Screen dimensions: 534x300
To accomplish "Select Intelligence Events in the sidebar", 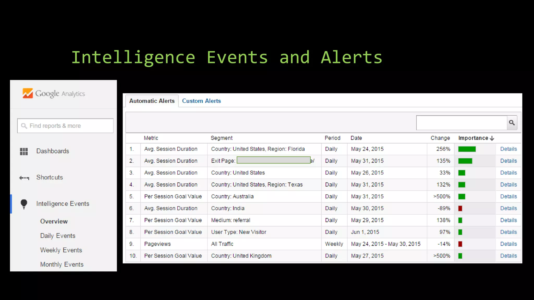I will pos(63,204).
